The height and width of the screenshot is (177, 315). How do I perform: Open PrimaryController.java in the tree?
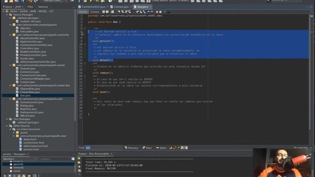click(x=33, y=55)
